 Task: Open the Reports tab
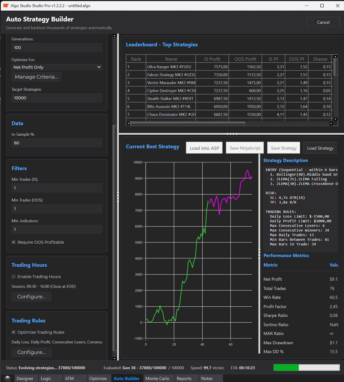(x=184, y=378)
